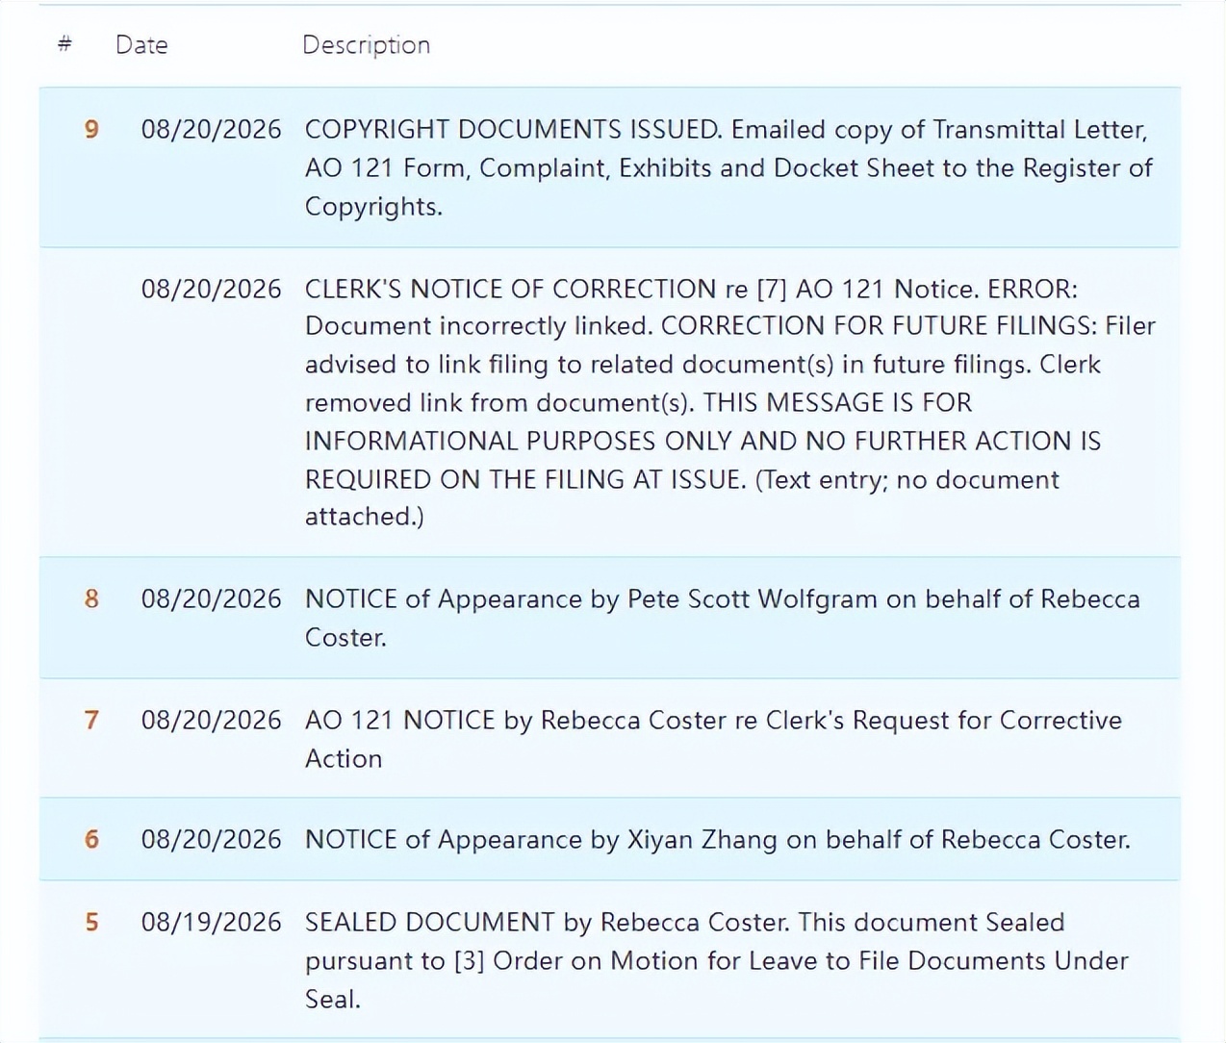1226x1043 pixels.
Task: Click the date beside entry 6
Action: pos(212,840)
